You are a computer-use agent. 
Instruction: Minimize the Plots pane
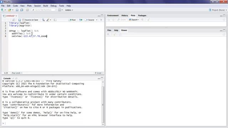pyautogui.click(x=221, y=16)
